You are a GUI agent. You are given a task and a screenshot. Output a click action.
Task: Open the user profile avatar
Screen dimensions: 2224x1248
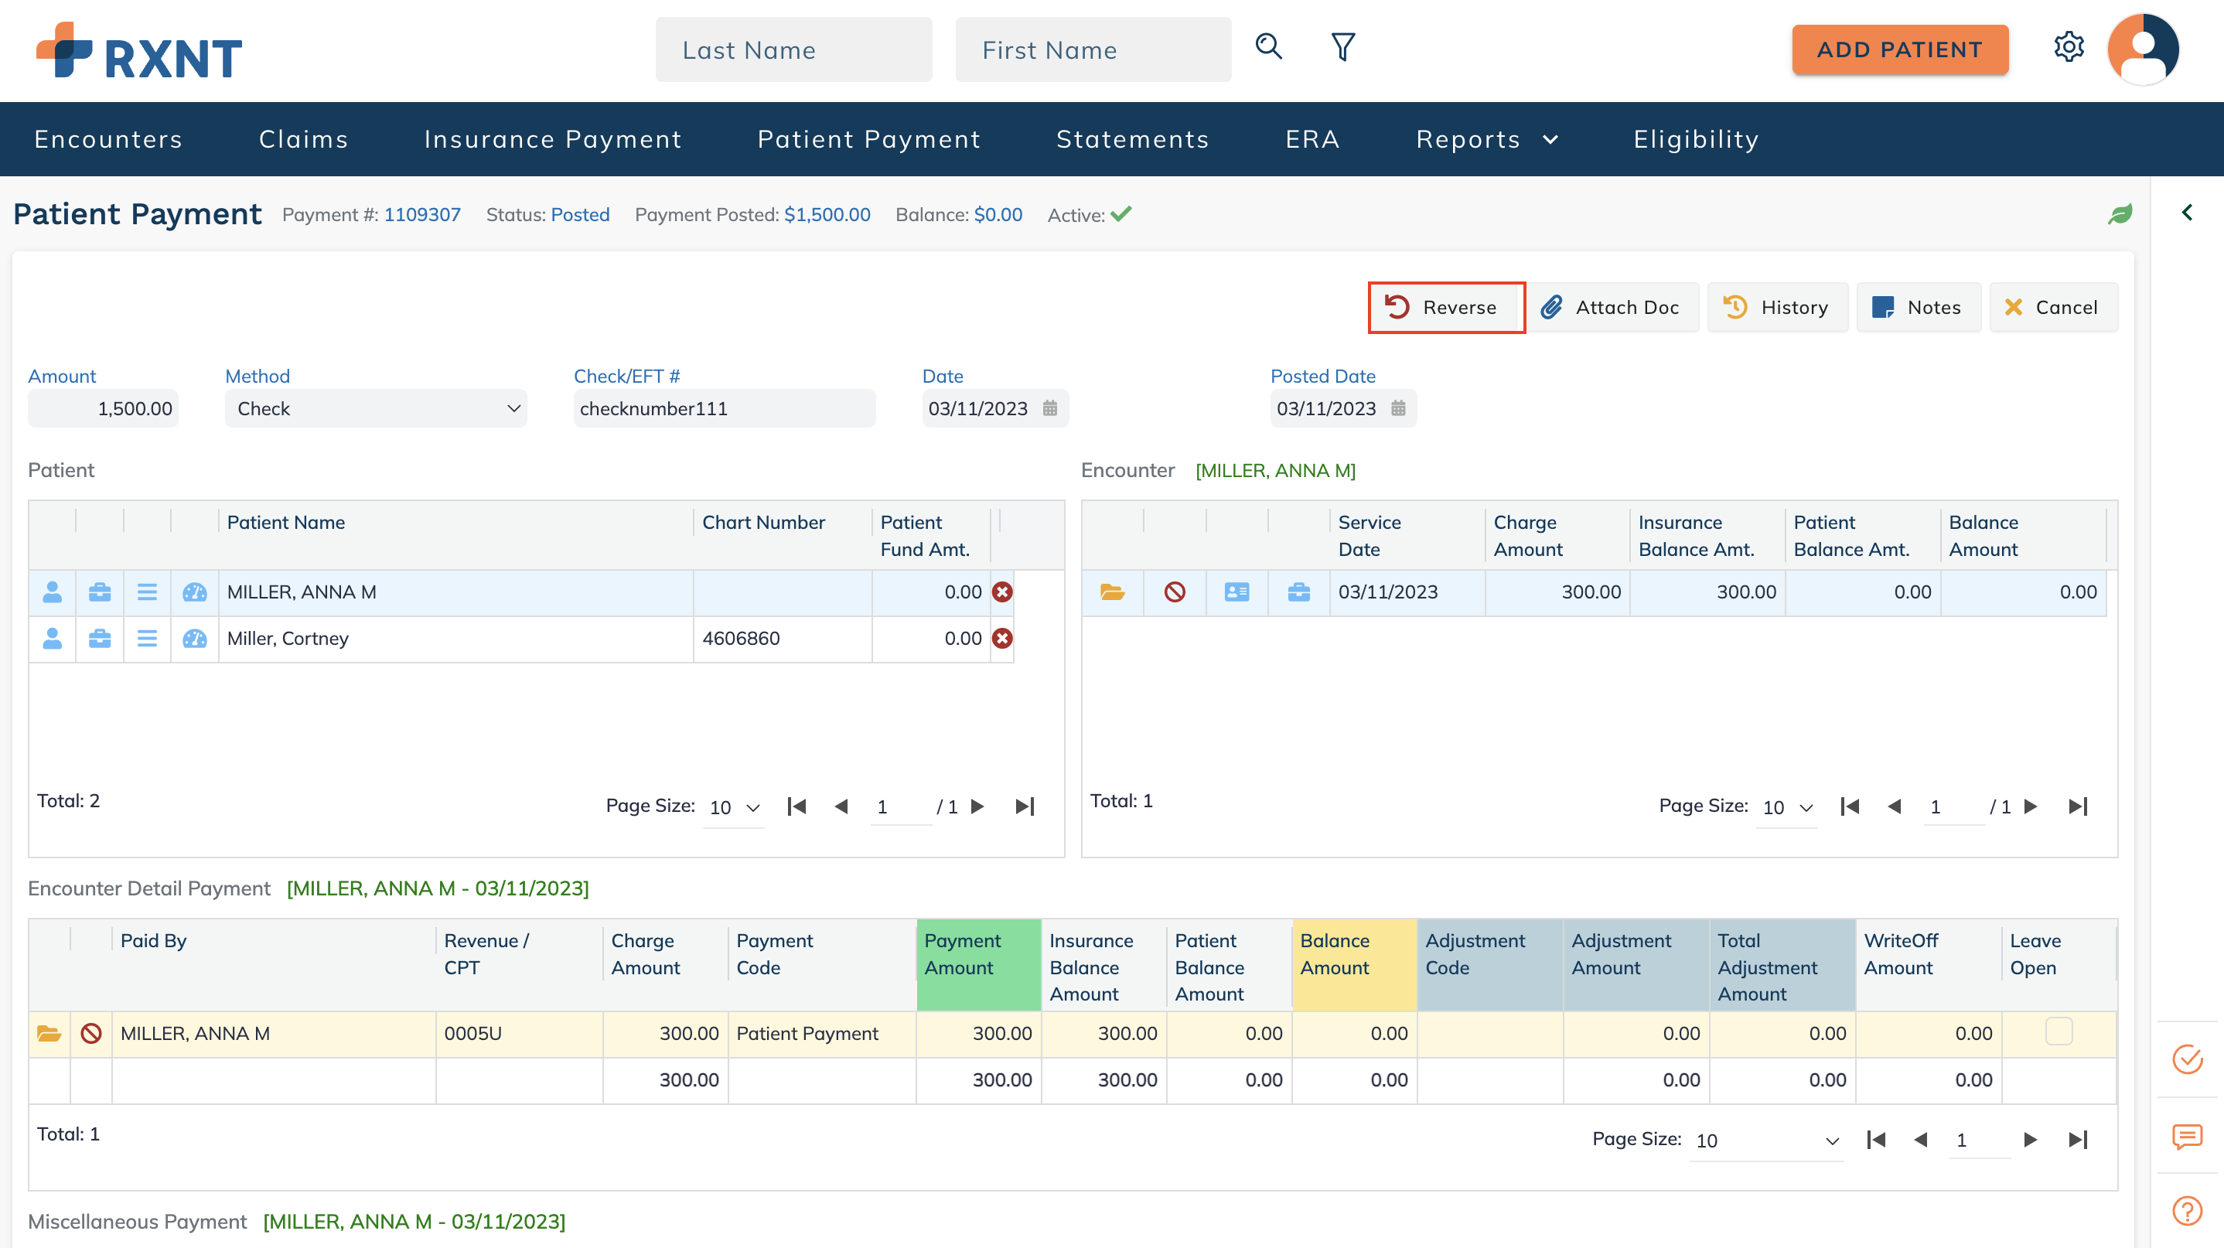point(2143,49)
